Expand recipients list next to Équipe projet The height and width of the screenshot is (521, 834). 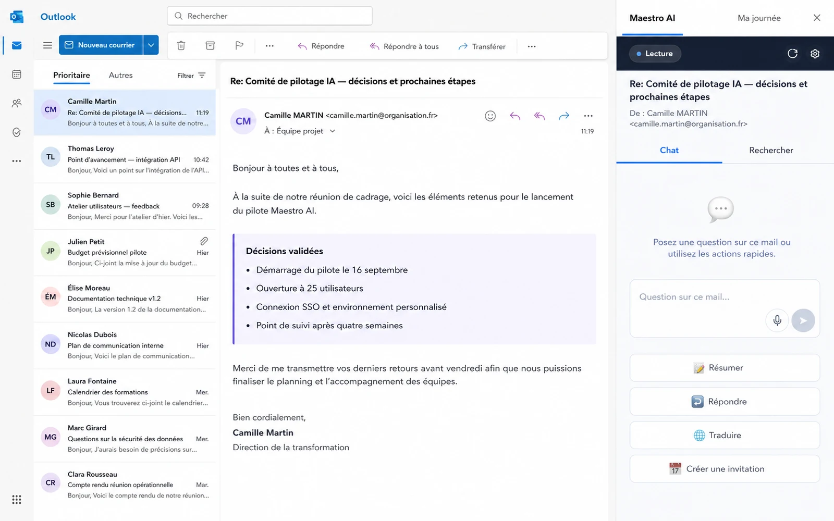tap(333, 131)
